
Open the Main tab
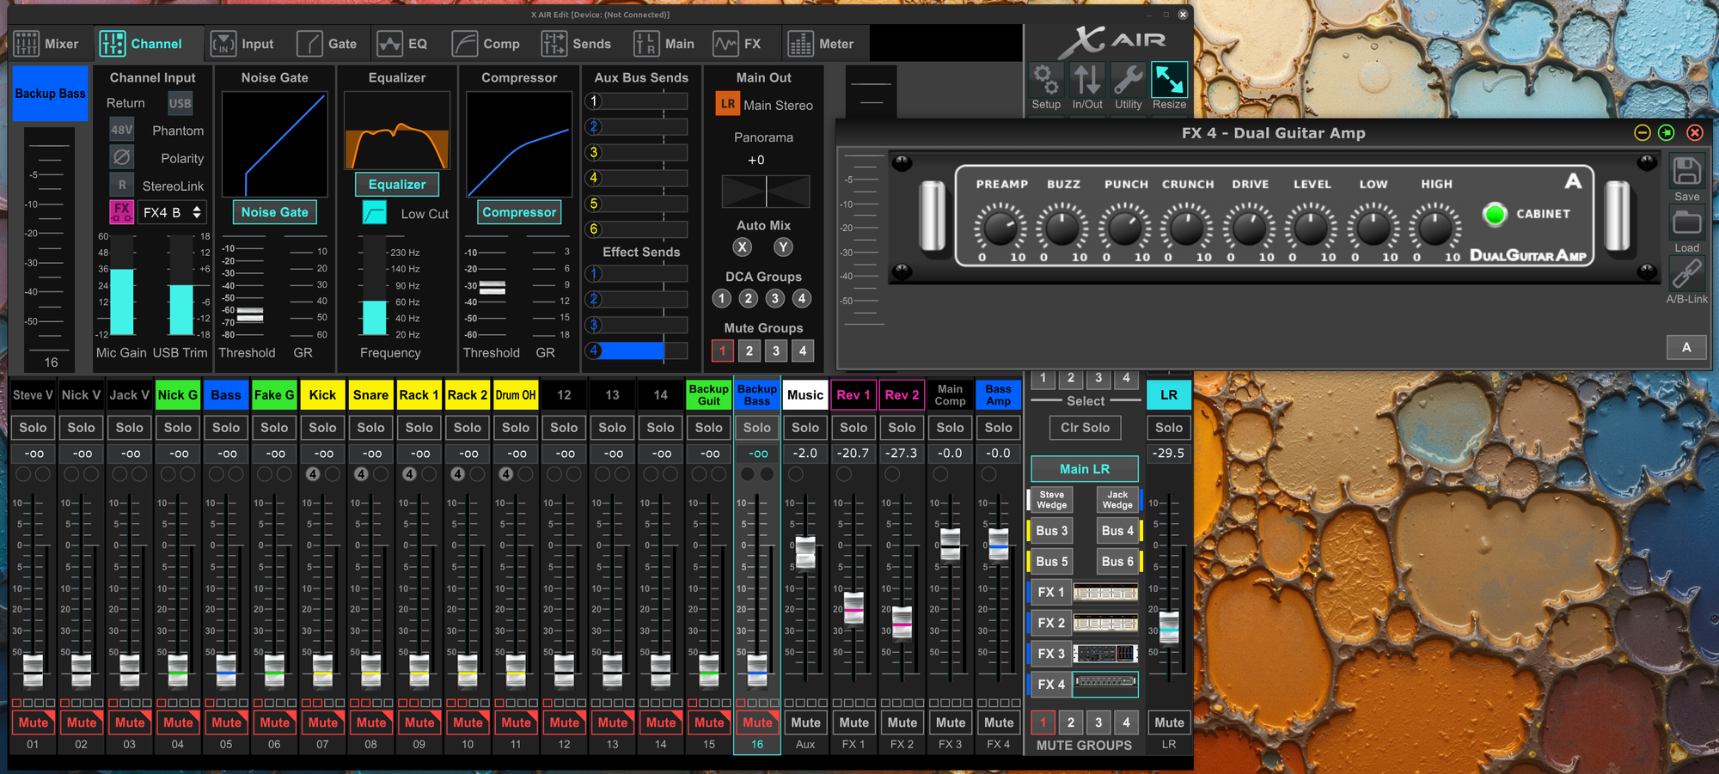click(x=664, y=44)
